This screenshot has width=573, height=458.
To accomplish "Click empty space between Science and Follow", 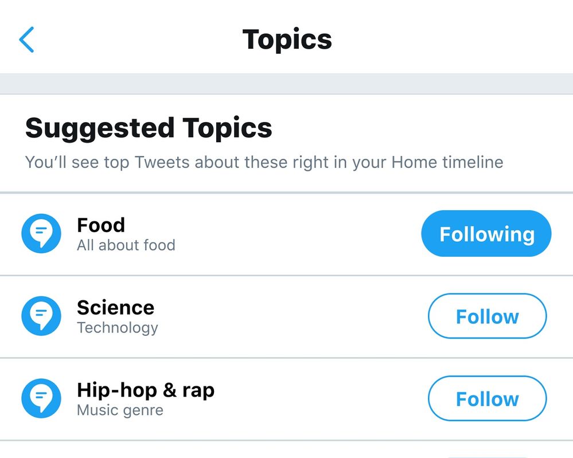I will pos(293,316).
